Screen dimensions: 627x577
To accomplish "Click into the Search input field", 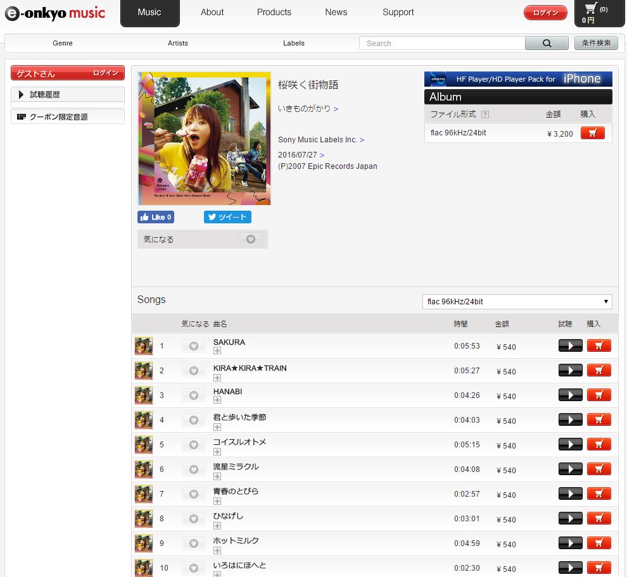I will click(442, 43).
